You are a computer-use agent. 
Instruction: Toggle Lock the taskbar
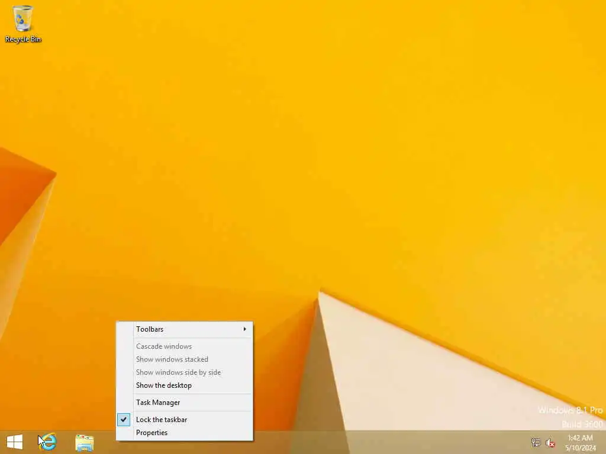coord(185,420)
